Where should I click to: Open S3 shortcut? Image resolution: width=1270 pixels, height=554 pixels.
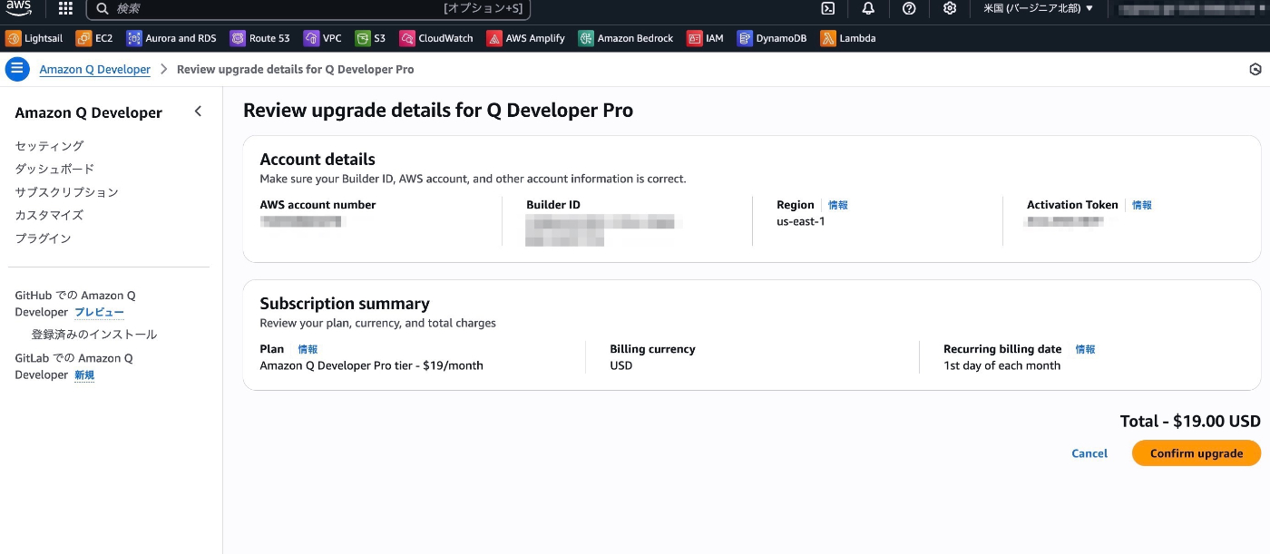(370, 38)
